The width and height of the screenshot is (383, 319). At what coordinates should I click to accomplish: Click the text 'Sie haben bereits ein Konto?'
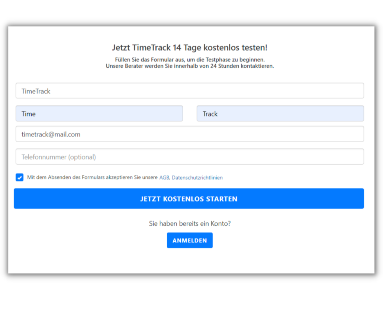click(x=190, y=223)
